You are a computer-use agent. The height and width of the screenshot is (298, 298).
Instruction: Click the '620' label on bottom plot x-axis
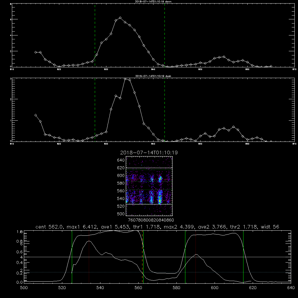[253, 288]
